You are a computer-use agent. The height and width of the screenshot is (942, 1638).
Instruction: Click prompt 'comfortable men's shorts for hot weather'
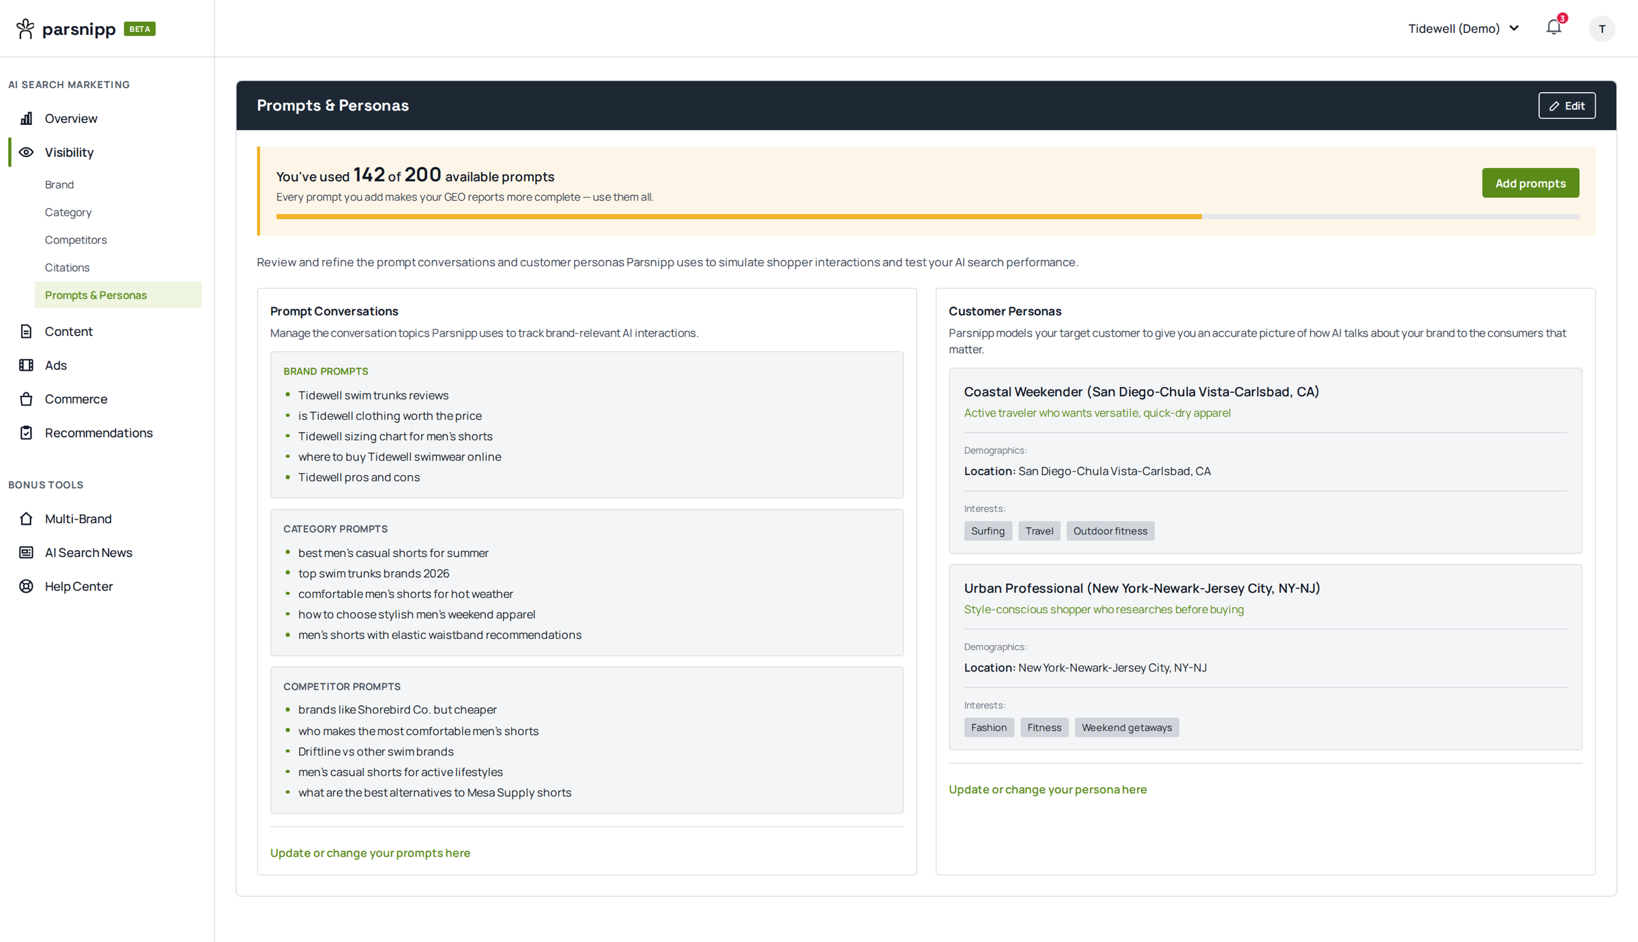405,594
